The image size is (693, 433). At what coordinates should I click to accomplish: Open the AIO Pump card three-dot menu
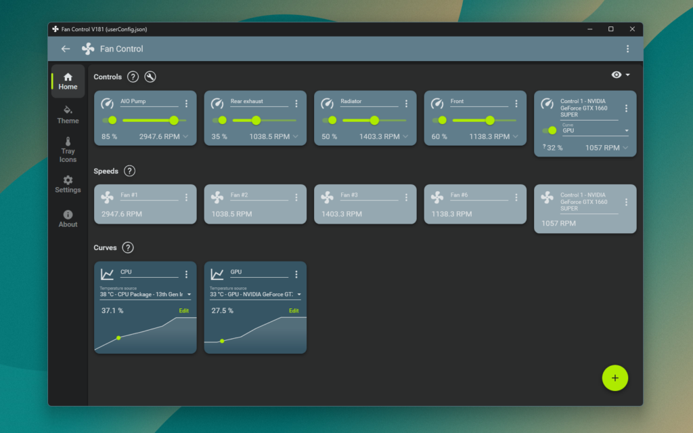click(x=186, y=104)
